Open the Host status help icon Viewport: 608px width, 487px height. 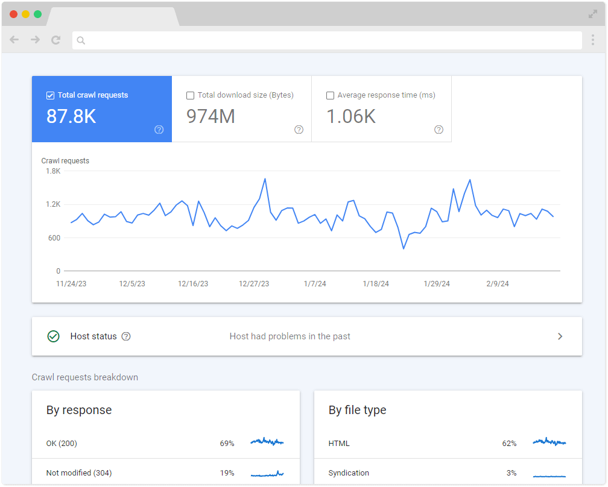pos(126,336)
